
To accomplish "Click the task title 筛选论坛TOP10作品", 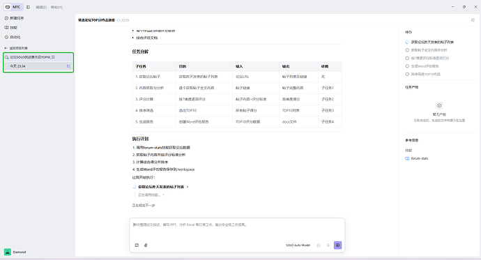I will [x=96, y=20].
